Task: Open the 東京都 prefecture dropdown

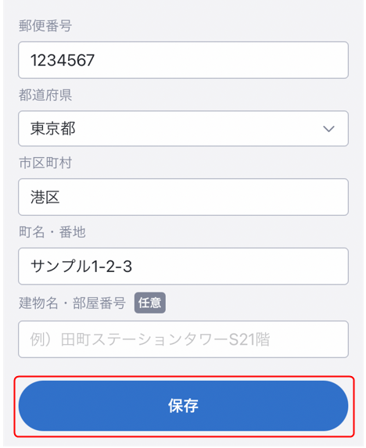Action: click(183, 128)
